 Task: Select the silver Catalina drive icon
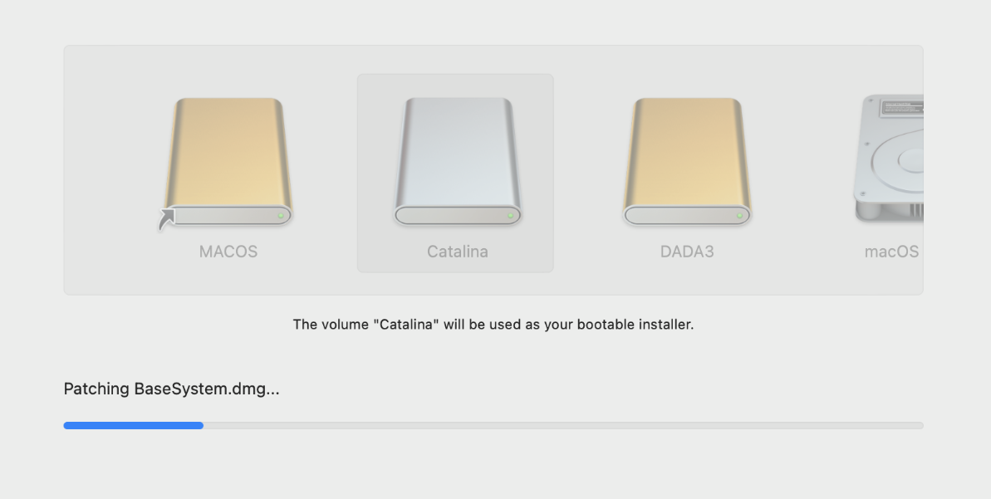pos(457,158)
